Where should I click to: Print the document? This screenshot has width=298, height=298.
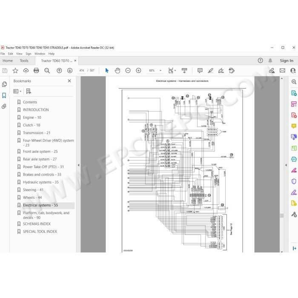pyautogui.click(x=36, y=71)
